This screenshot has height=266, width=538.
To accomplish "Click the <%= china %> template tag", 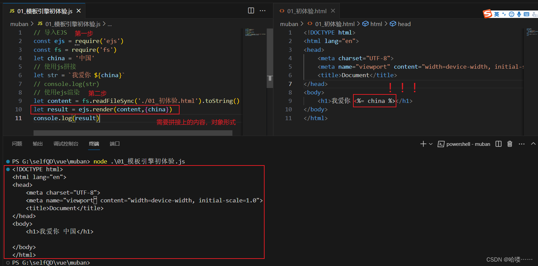I will point(374,101).
